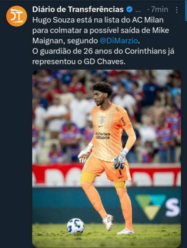The width and height of the screenshot is (187, 248).
Task: Open the goalkeeper photo in full view
Action: point(107,159)
